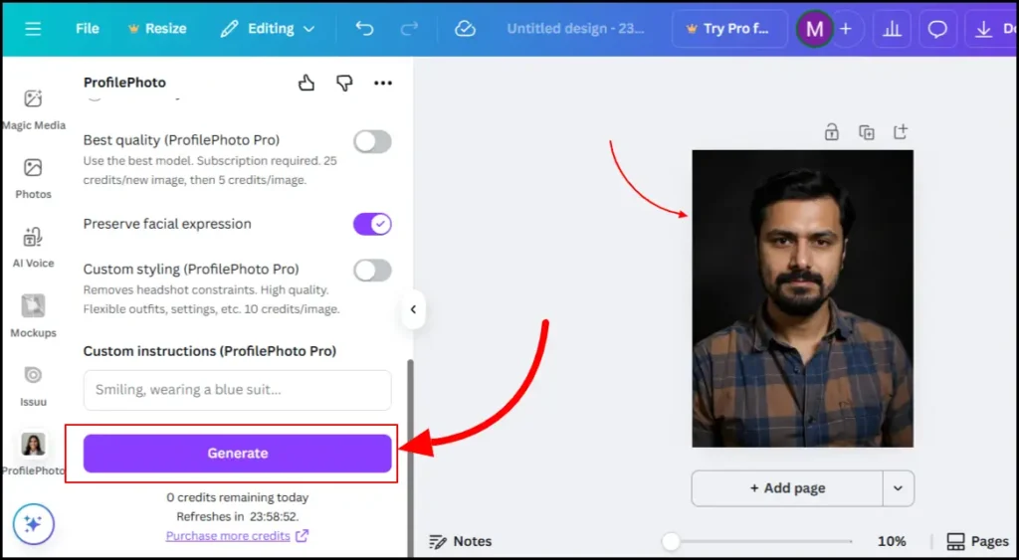
Task: Open the M profile avatar
Action: click(x=814, y=29)
